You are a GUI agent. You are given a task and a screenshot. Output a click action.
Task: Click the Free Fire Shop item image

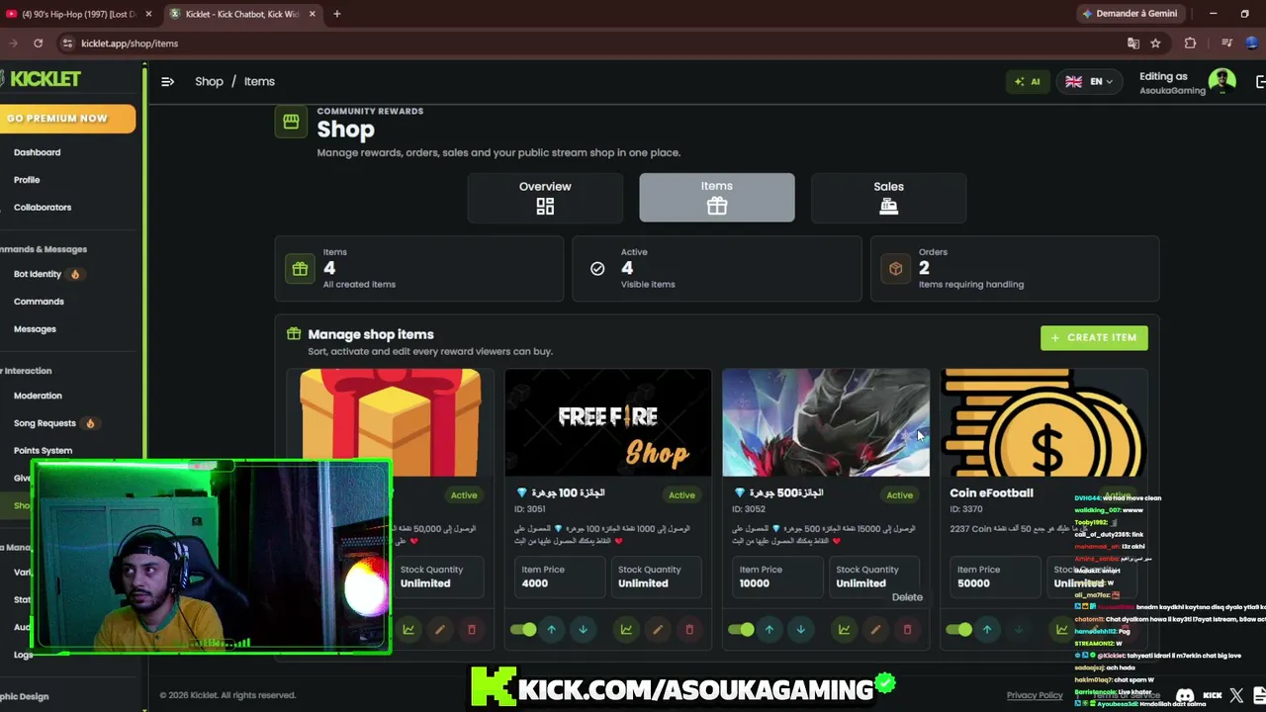click(608, 423)
